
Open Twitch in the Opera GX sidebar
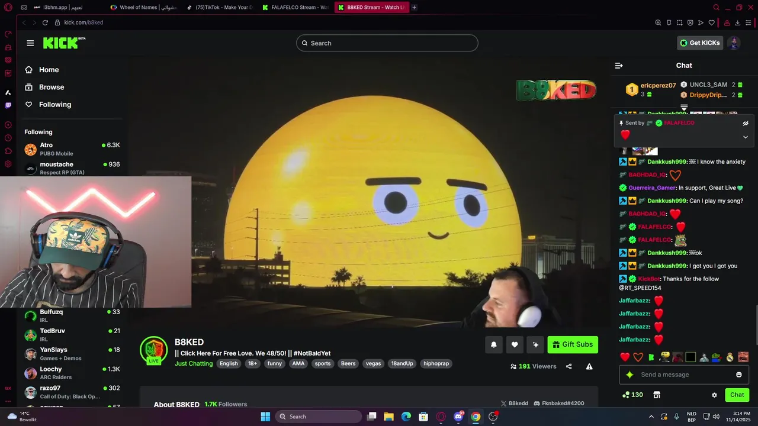[8, 105]
